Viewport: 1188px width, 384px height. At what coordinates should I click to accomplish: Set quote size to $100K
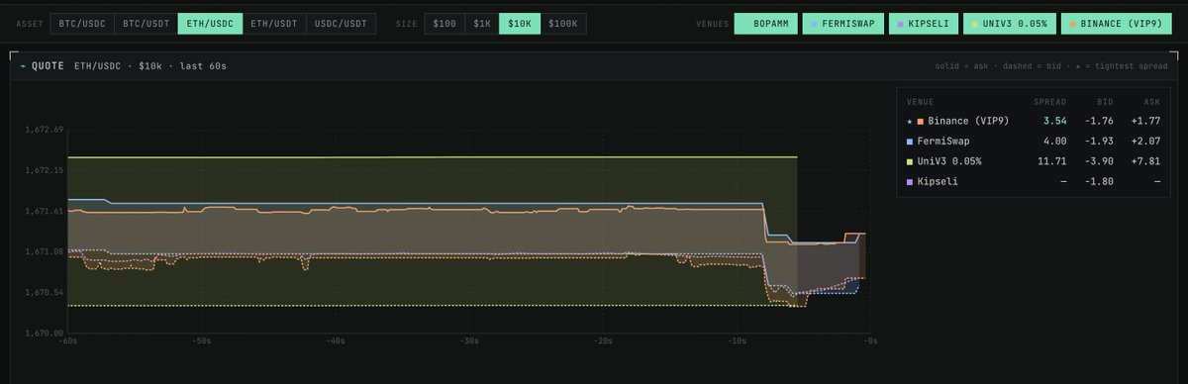pyautogui.click(x=564, y=23)
